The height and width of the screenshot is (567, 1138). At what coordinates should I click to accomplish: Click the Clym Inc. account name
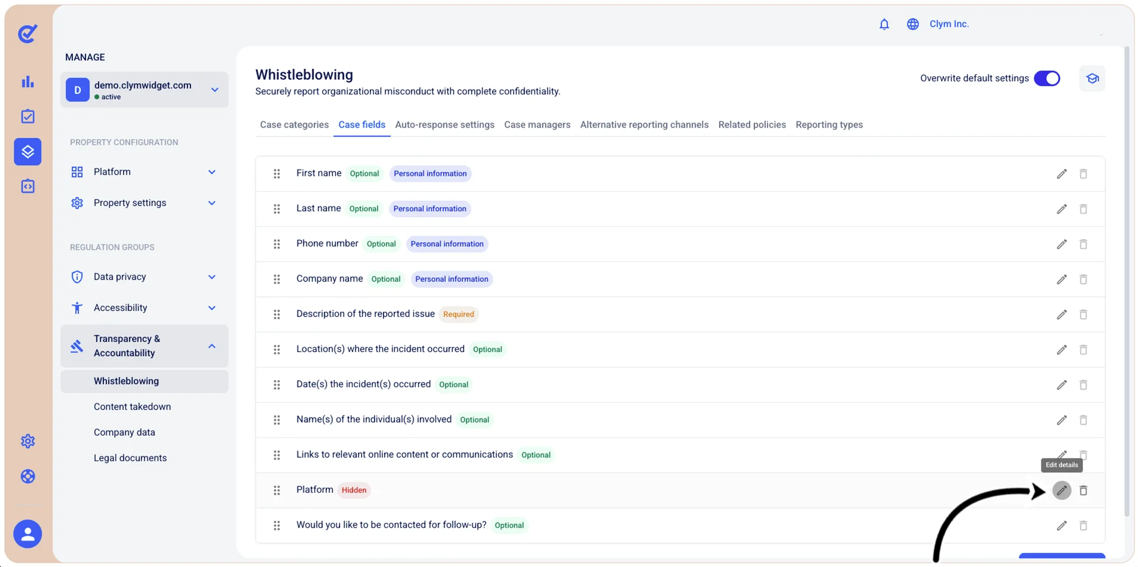949,24
